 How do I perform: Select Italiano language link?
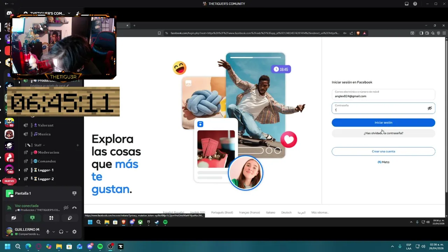(271, 212)
